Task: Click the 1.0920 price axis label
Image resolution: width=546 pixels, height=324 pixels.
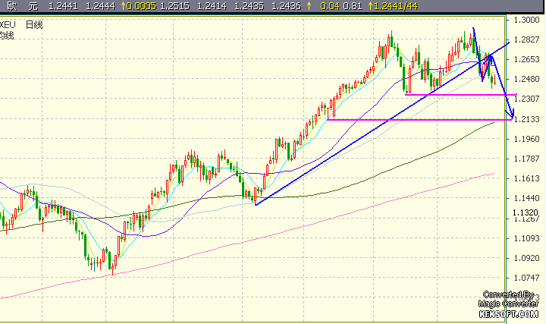Action: coord(526,258)
